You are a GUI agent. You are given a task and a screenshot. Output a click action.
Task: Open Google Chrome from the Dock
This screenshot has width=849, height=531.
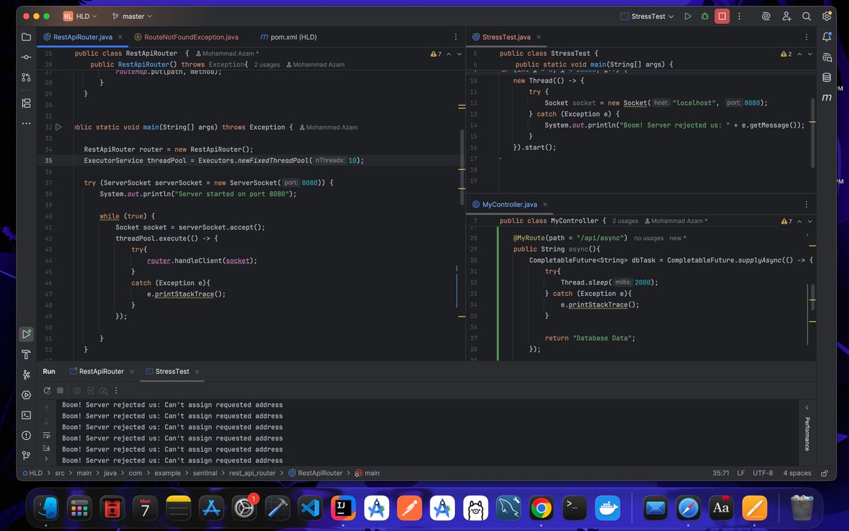point(541,508)
